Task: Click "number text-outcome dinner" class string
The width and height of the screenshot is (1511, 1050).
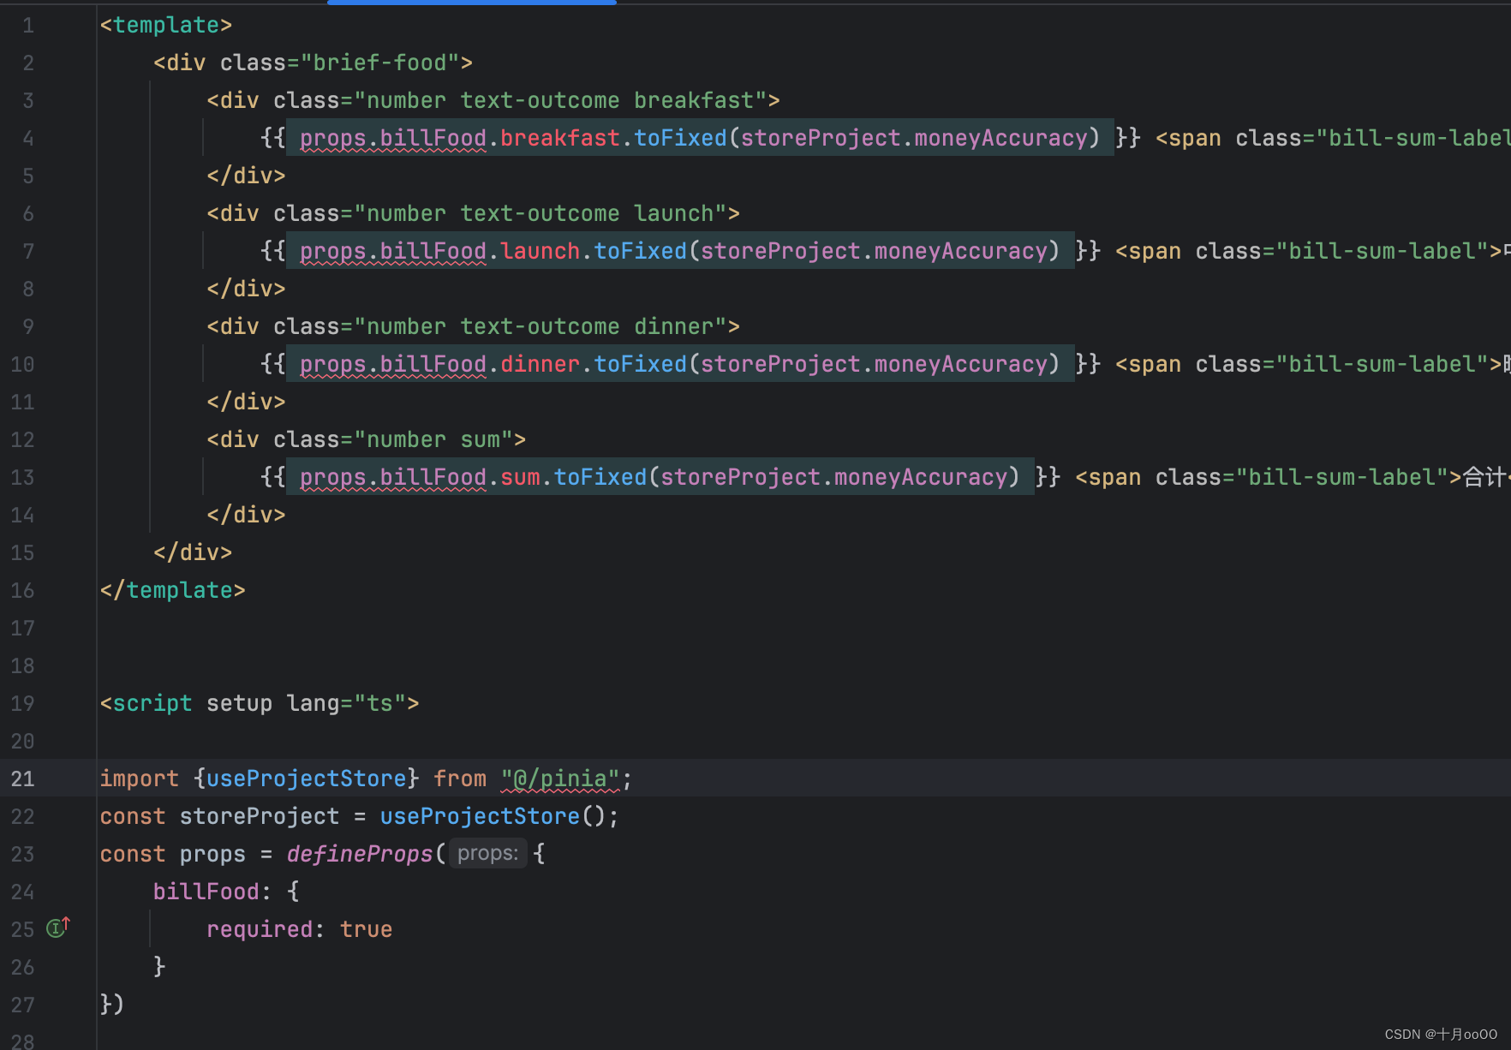Action: tap(546, 326)
